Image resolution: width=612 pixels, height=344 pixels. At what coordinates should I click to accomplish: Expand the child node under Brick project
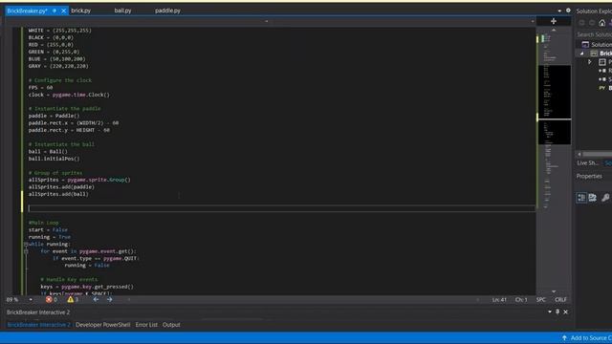tap(590, 62)
